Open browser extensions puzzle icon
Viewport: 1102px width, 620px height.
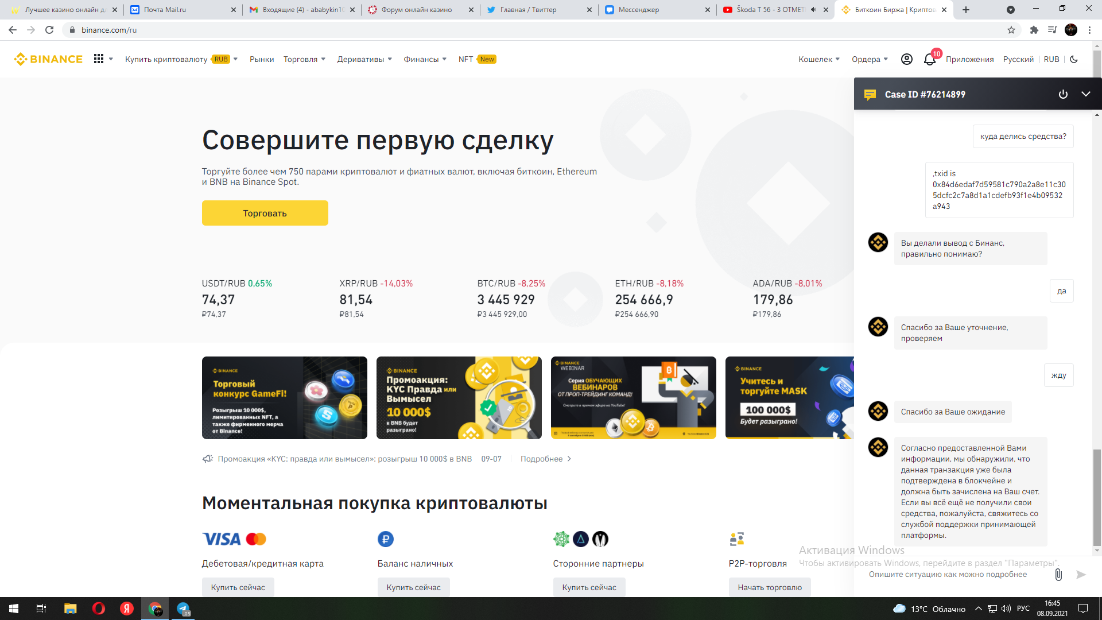point(1034,30)
